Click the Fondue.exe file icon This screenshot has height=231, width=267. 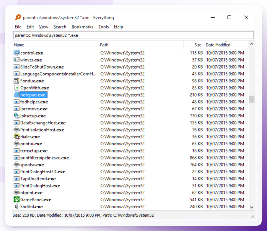pyautogui.click(x=17, y=81)
